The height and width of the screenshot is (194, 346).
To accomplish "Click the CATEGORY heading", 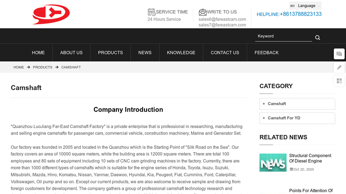I will coord(276,86).
